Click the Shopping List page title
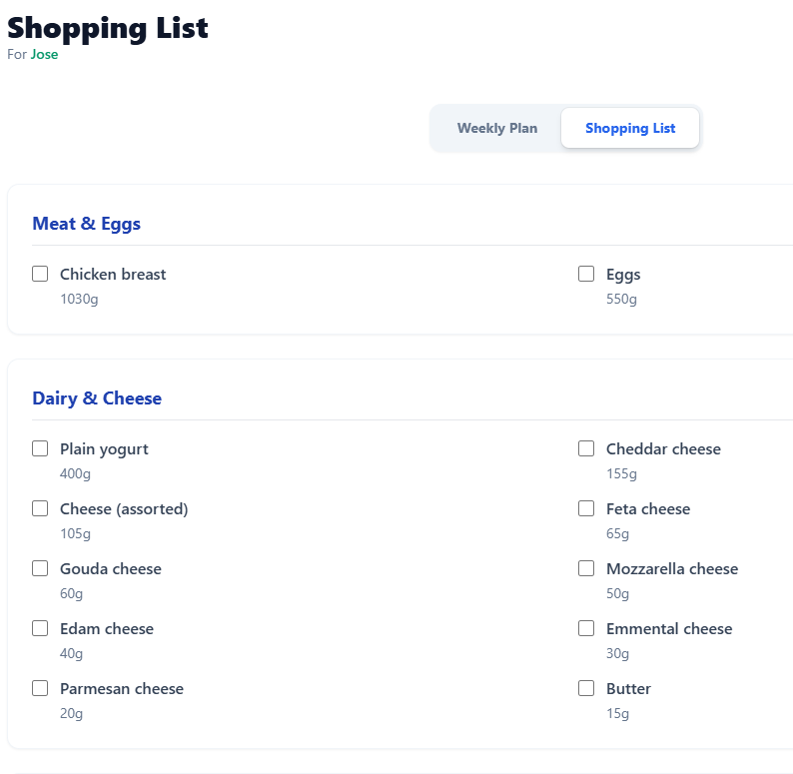793x774 pixels. click(108, 27)
